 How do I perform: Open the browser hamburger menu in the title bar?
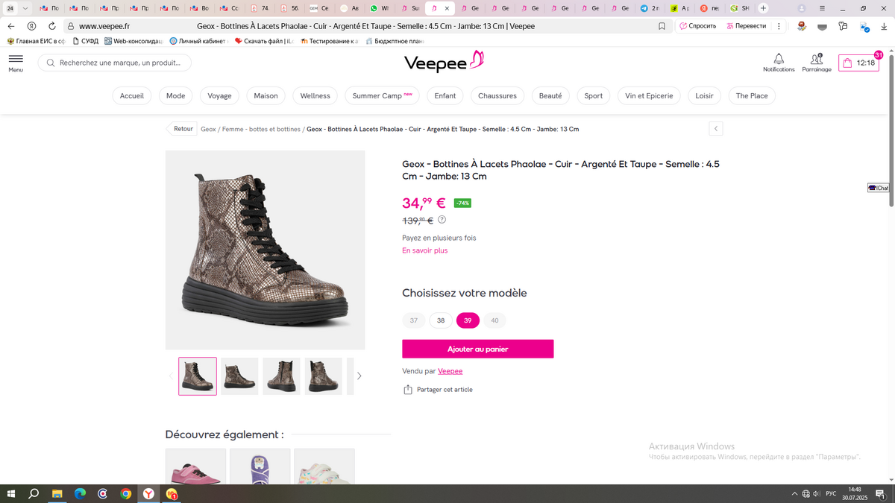[822, 8]
